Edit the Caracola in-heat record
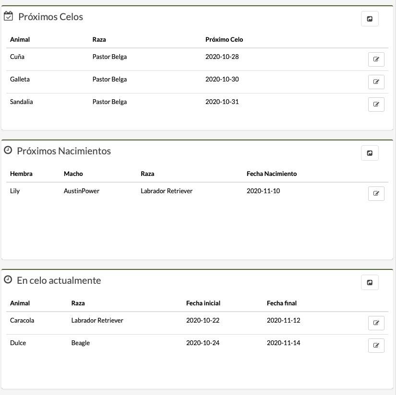This screenshot has width=396, height=395. tap(376, 323)
